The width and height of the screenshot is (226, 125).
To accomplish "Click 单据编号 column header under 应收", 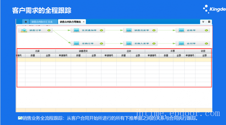I will tap(109, 55).
